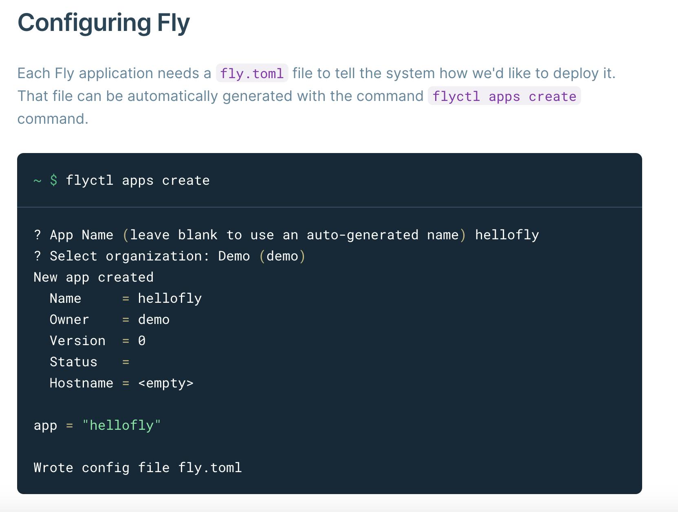
Task: Click the "Configuring Fly" heading
Action: pyautogui.click(x=104, y=23)
